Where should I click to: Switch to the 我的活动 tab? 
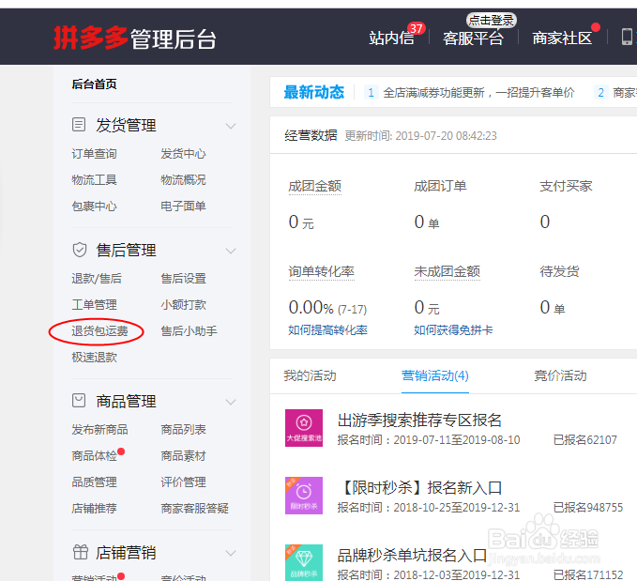[x=310, y=375]
